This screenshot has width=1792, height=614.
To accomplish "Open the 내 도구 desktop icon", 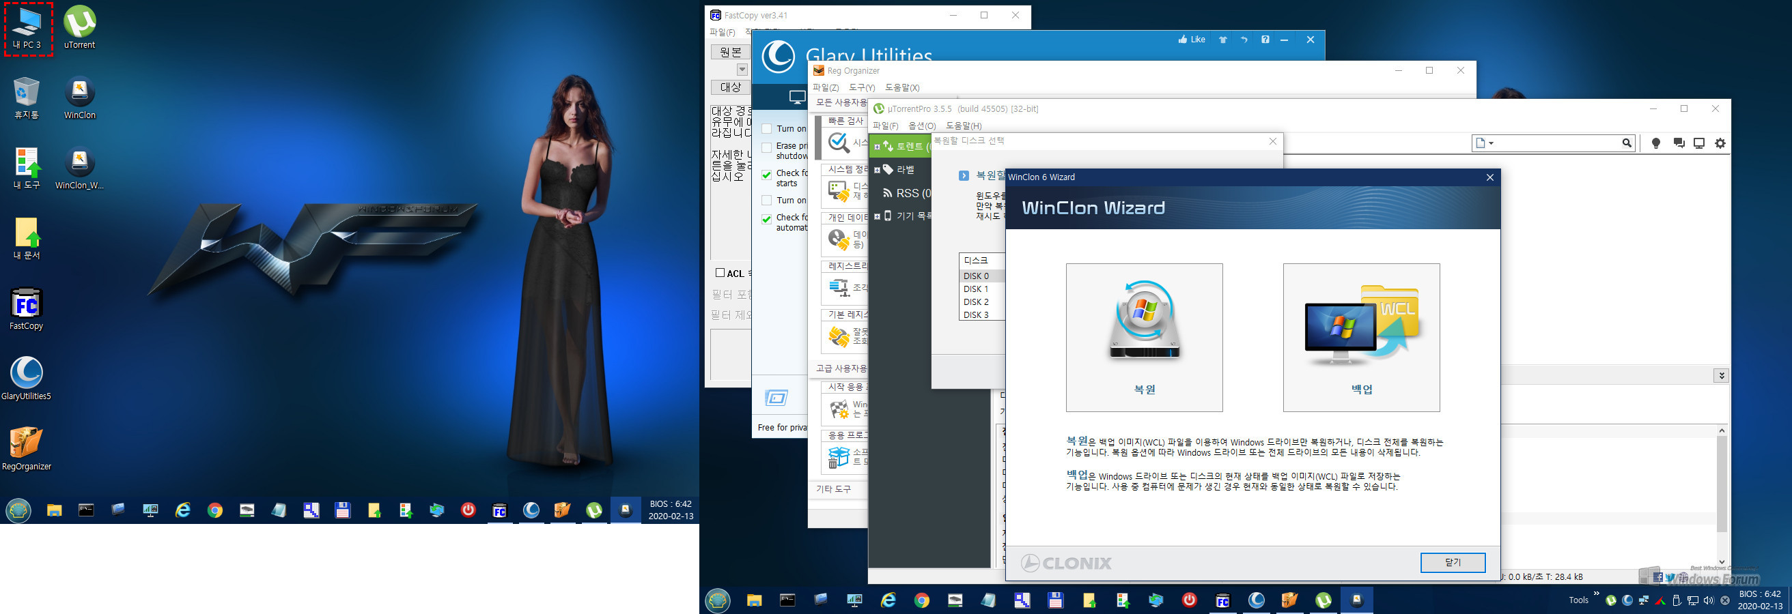I will (27, 169).
